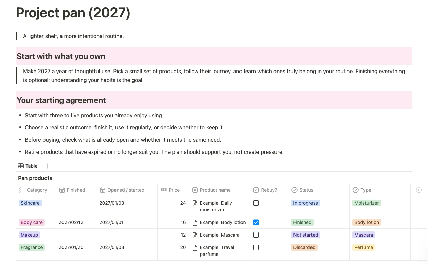Screen dimensions: 428x264
Task: Open Example: Travel perfume page
Action: tap(217, 251)
